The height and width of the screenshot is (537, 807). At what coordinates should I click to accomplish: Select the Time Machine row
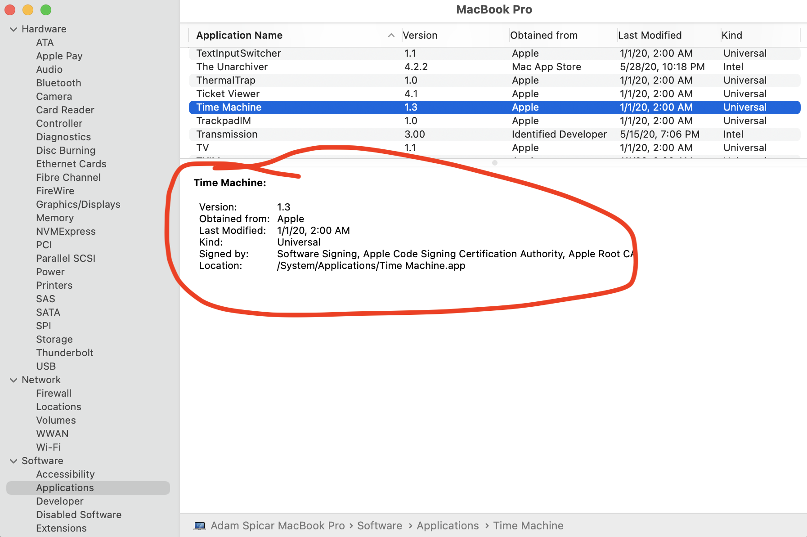(494, 107)
